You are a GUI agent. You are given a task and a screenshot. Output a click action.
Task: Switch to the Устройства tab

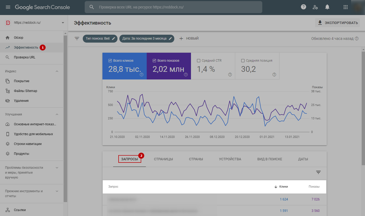(230, 159)
